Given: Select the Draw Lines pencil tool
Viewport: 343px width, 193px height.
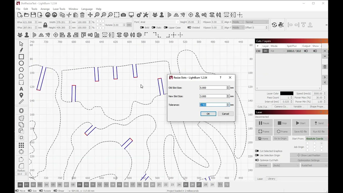Looking at the screenshot, I should pos(21,50).
